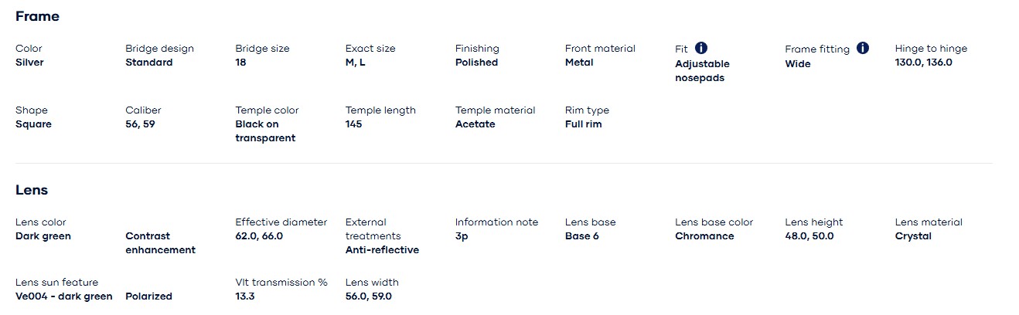Click the Wide frame fitting value
The width and height of the screenshot is (1019, 315).
798,64
